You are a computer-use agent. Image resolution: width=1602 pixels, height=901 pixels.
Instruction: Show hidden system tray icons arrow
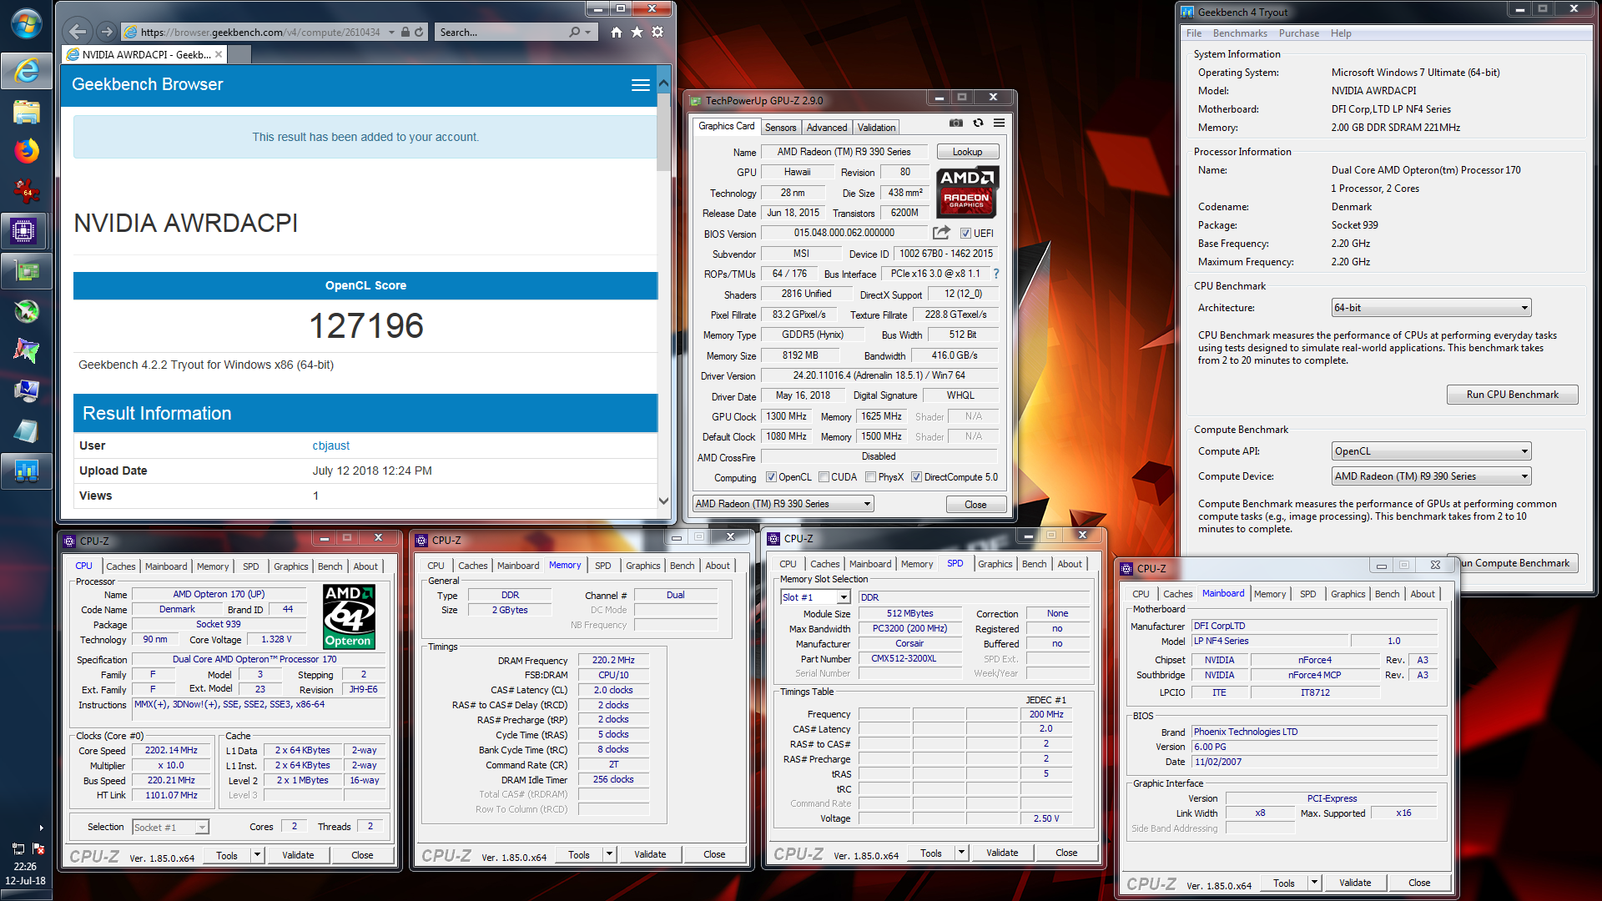40,828
